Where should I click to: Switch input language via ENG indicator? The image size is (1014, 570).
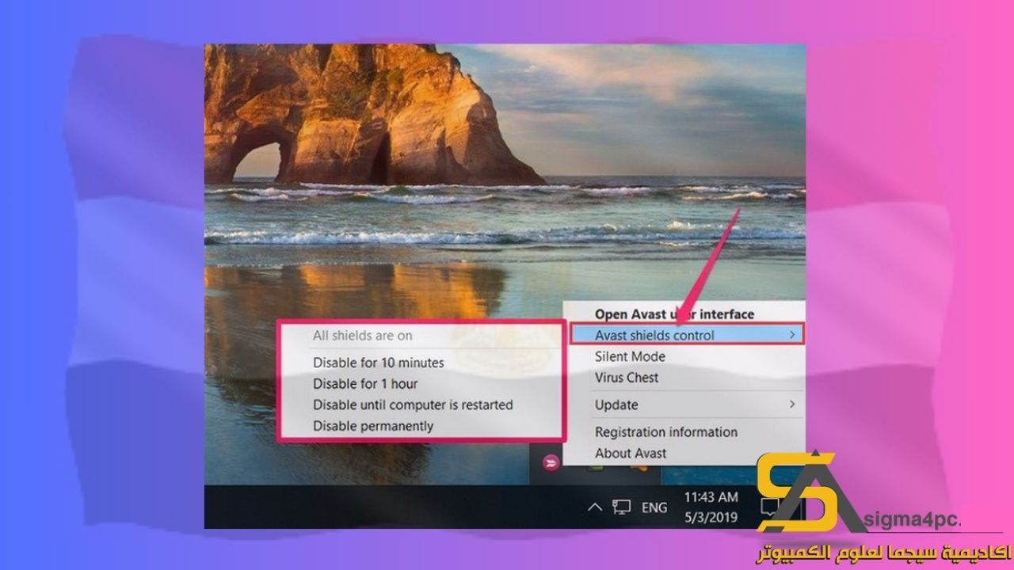click(x=654, y=507)
